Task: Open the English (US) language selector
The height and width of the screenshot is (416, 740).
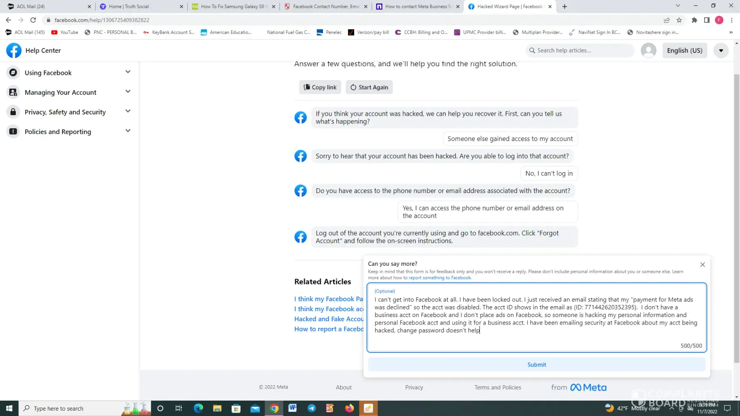Action: (685, 50)
